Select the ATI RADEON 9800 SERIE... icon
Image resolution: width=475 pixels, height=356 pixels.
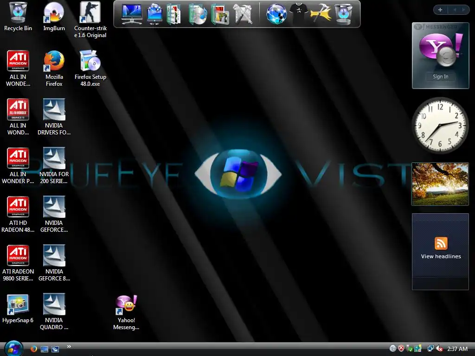(x=18, y=263)
